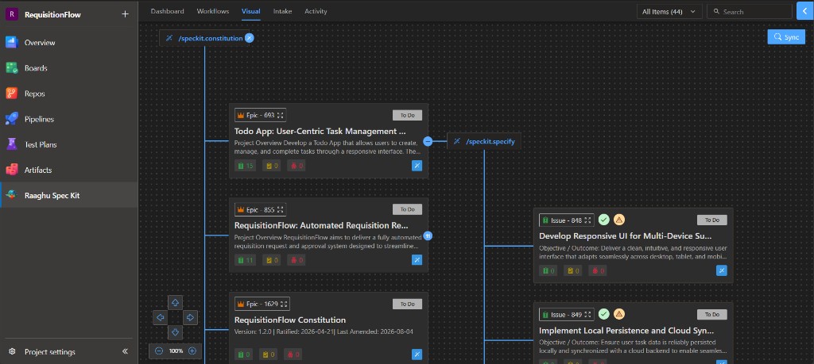814x364 pixels.
Task: Click To Do status on Issue 848
Action: click(711, 220)
